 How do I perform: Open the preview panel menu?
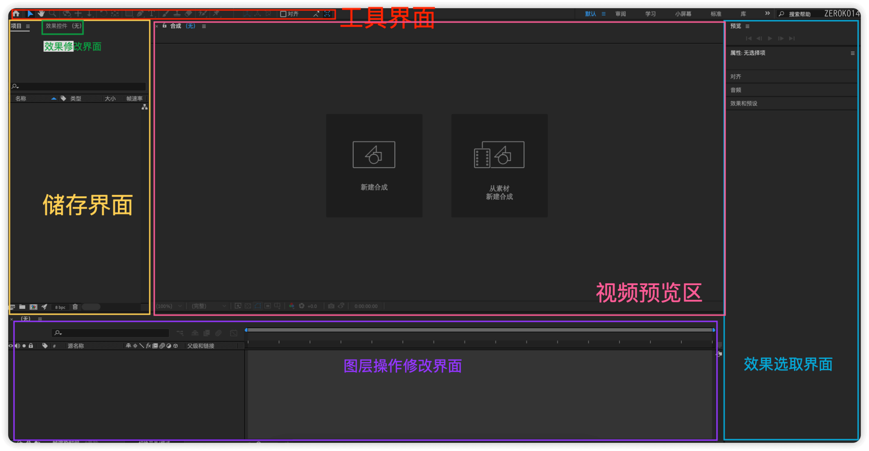747,26
